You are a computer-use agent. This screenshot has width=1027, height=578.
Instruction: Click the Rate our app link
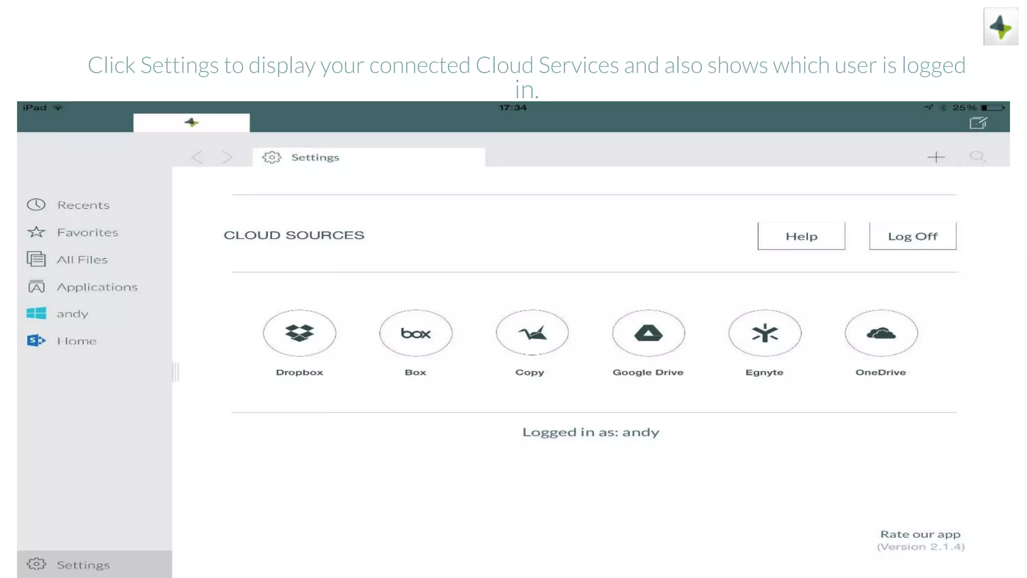(x=920, y=534)
